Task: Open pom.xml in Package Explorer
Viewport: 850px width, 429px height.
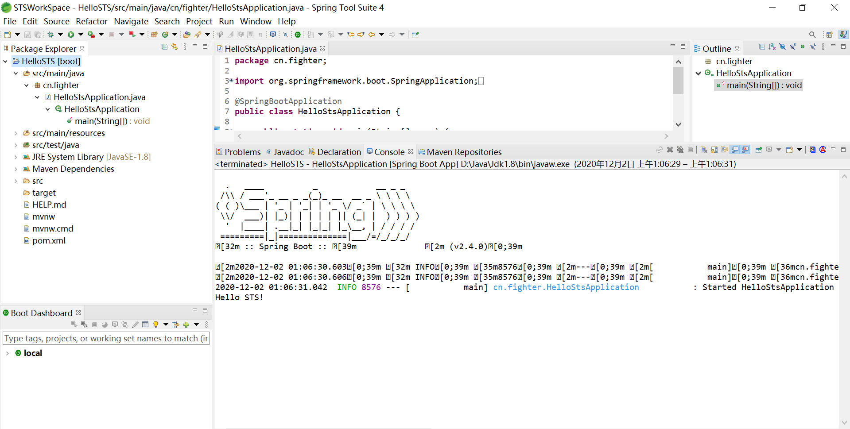Action: click(x=49, y=241)
